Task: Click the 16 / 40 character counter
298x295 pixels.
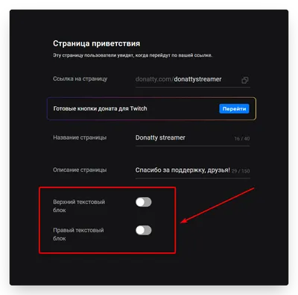Action: pos(242,138)
